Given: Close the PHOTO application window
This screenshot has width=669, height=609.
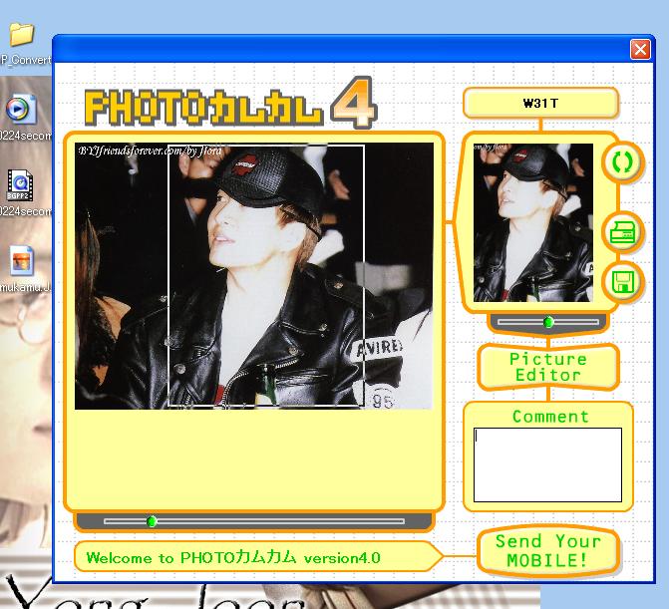Looking at the screenshot, I should tap(640, 49).
